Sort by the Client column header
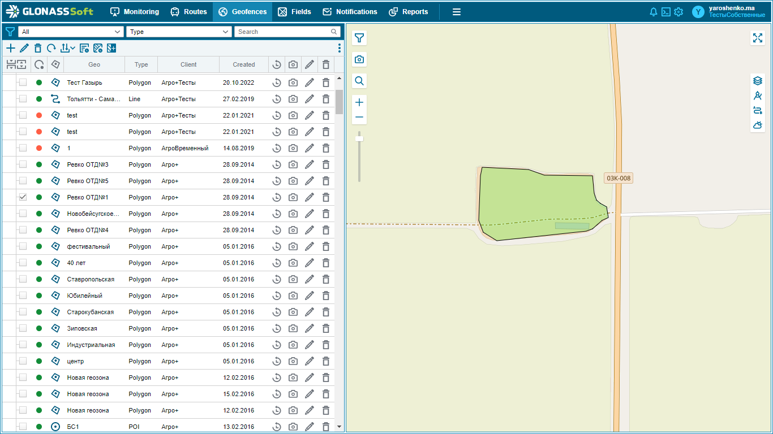The width and height of the screenshot is (773, 434). pos(188,64)
